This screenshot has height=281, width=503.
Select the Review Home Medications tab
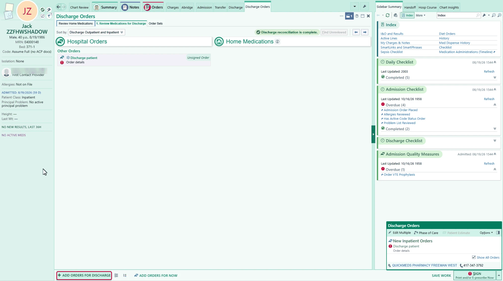pos(76,23)
